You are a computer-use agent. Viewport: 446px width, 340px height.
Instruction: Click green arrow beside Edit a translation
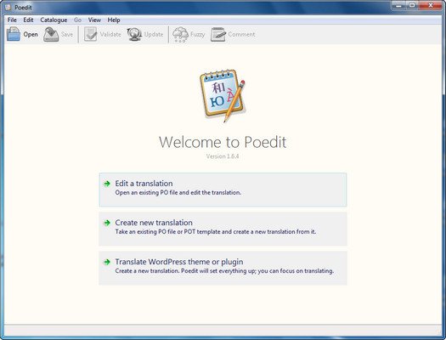coord(107,184)
